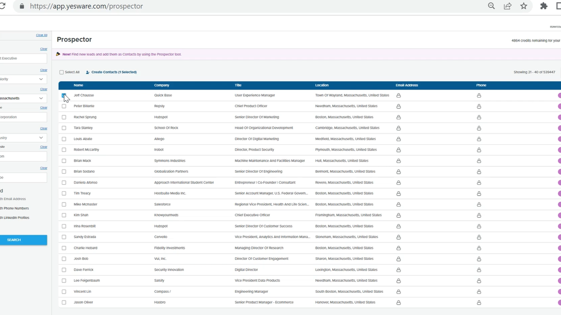Click the job title Executive input field
The image size is (561, 315).
(x=23, y=58)
